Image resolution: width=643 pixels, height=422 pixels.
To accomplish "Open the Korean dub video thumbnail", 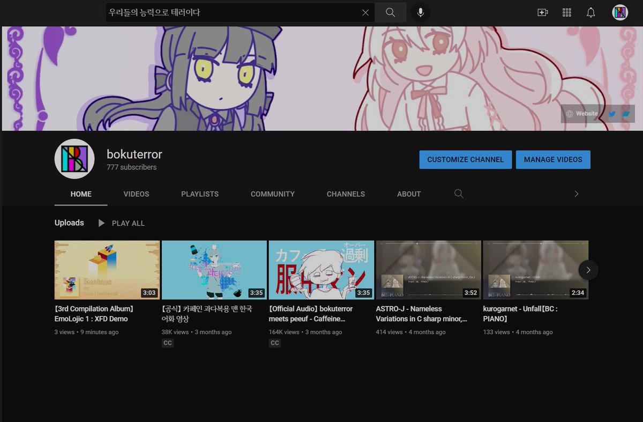I will (x=214, y=270).
